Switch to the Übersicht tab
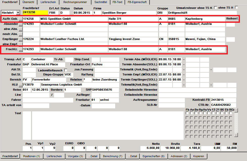The width and height of the screenshot is (247, 161). coord(28,2)
